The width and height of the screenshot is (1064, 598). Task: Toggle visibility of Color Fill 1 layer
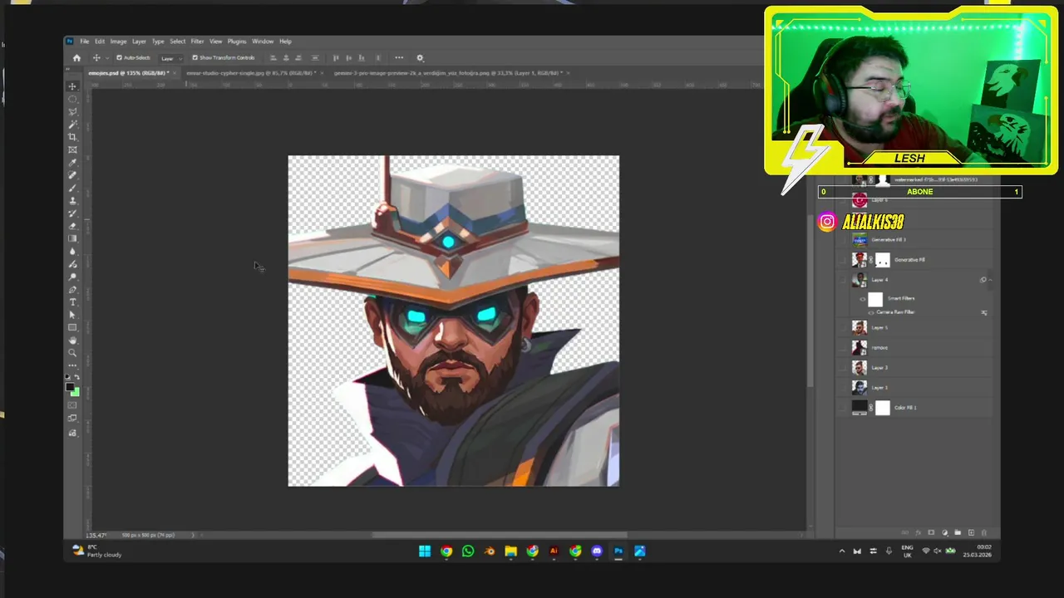pos(843,407)
